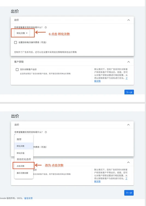Viewport: 146px width, 206px height.
Task: Click the text starting 您制作了广告系列后
Action: click(x=46, y=52)
